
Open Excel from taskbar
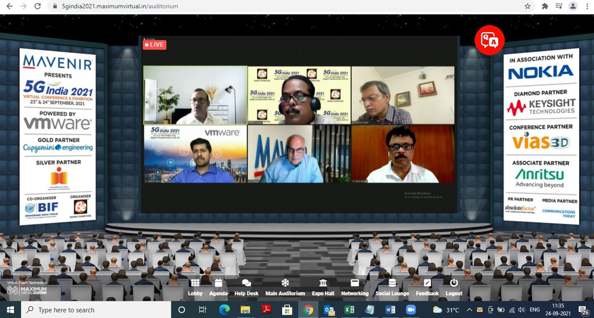click(349, 310)
